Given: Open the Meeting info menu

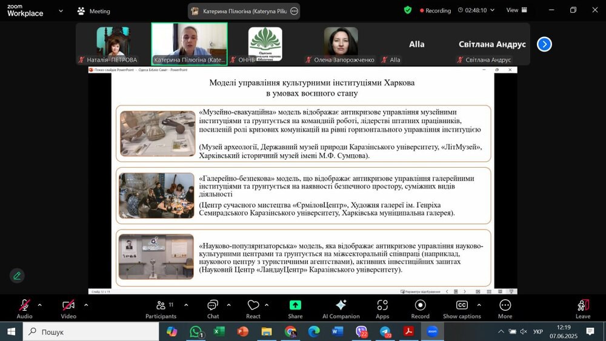Looking at the screenshot, I should 94,11.
